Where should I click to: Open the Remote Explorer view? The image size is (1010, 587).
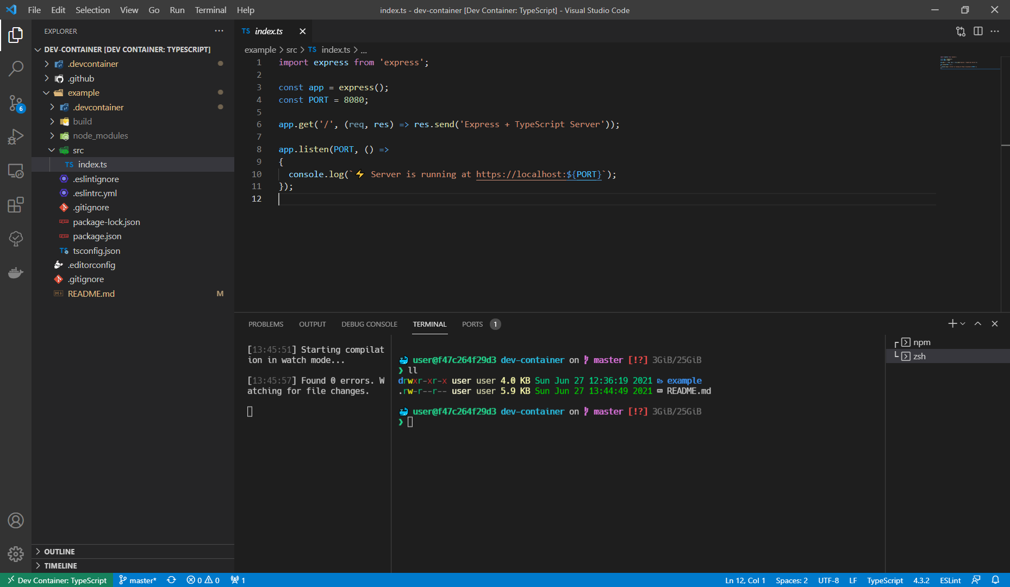[x=16, y=171]
